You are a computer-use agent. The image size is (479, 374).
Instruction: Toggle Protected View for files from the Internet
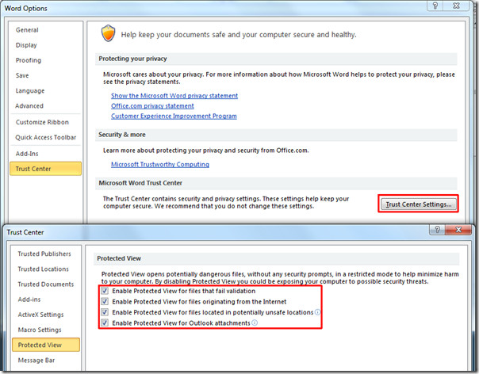point(105,301)
